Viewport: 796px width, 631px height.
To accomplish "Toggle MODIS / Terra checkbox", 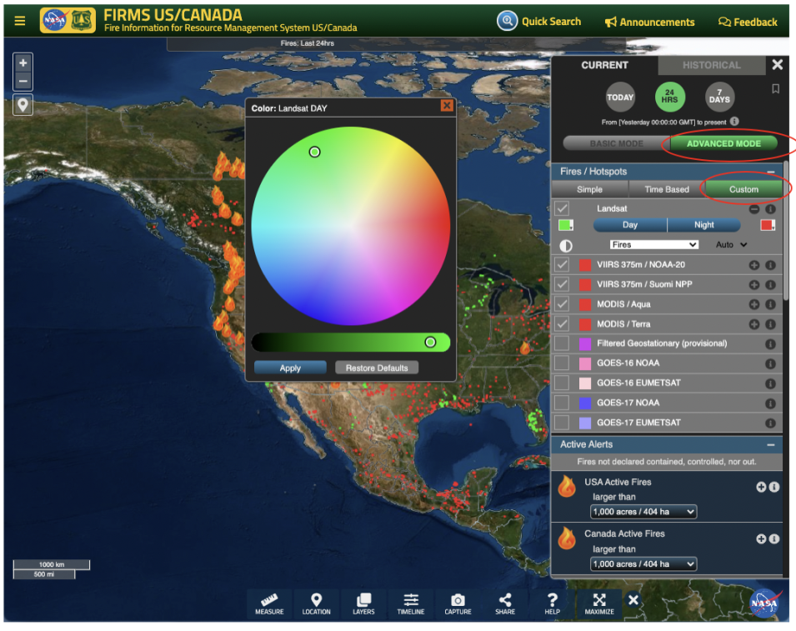I will [562, 324].
